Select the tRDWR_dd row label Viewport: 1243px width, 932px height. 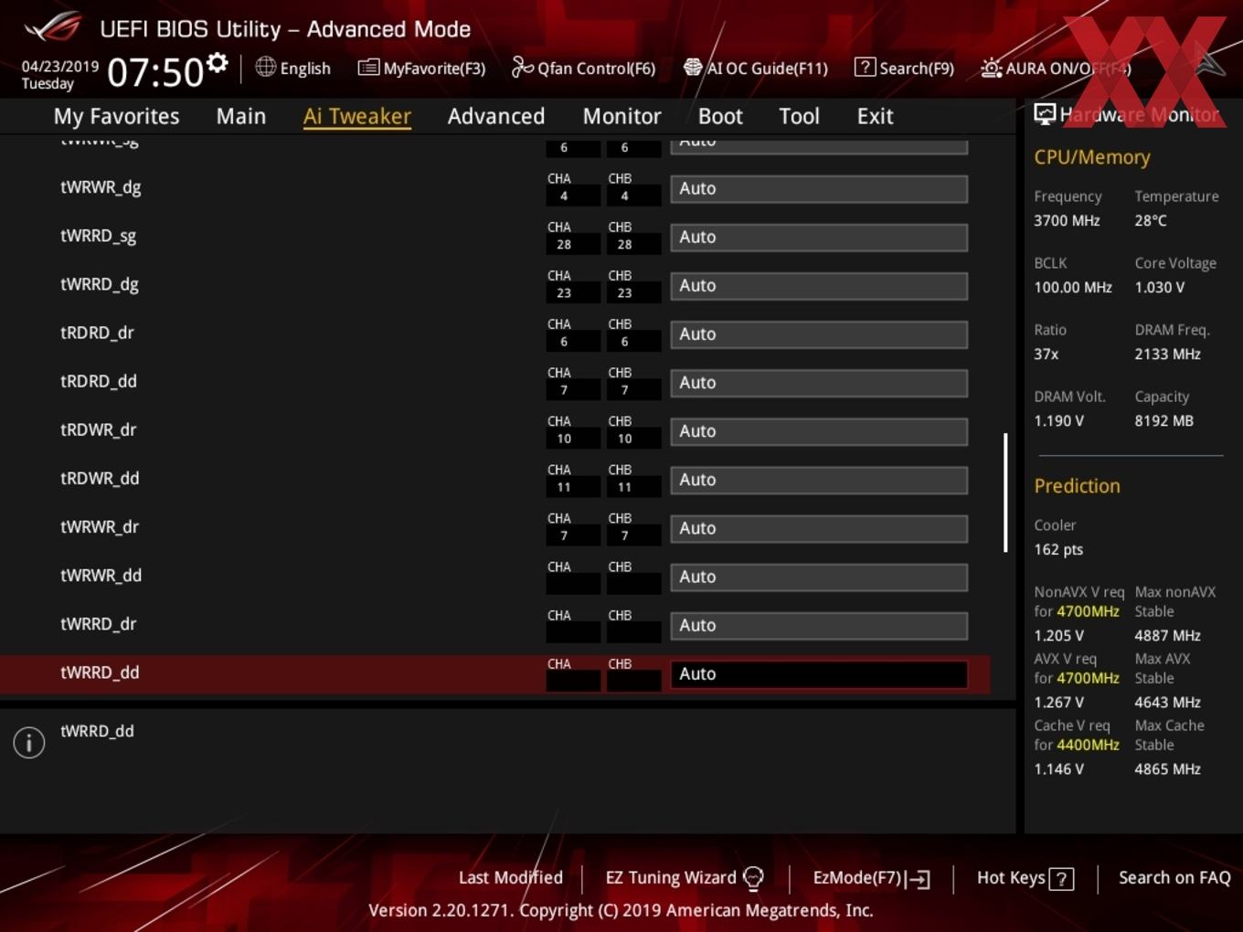tap(100, 478)
